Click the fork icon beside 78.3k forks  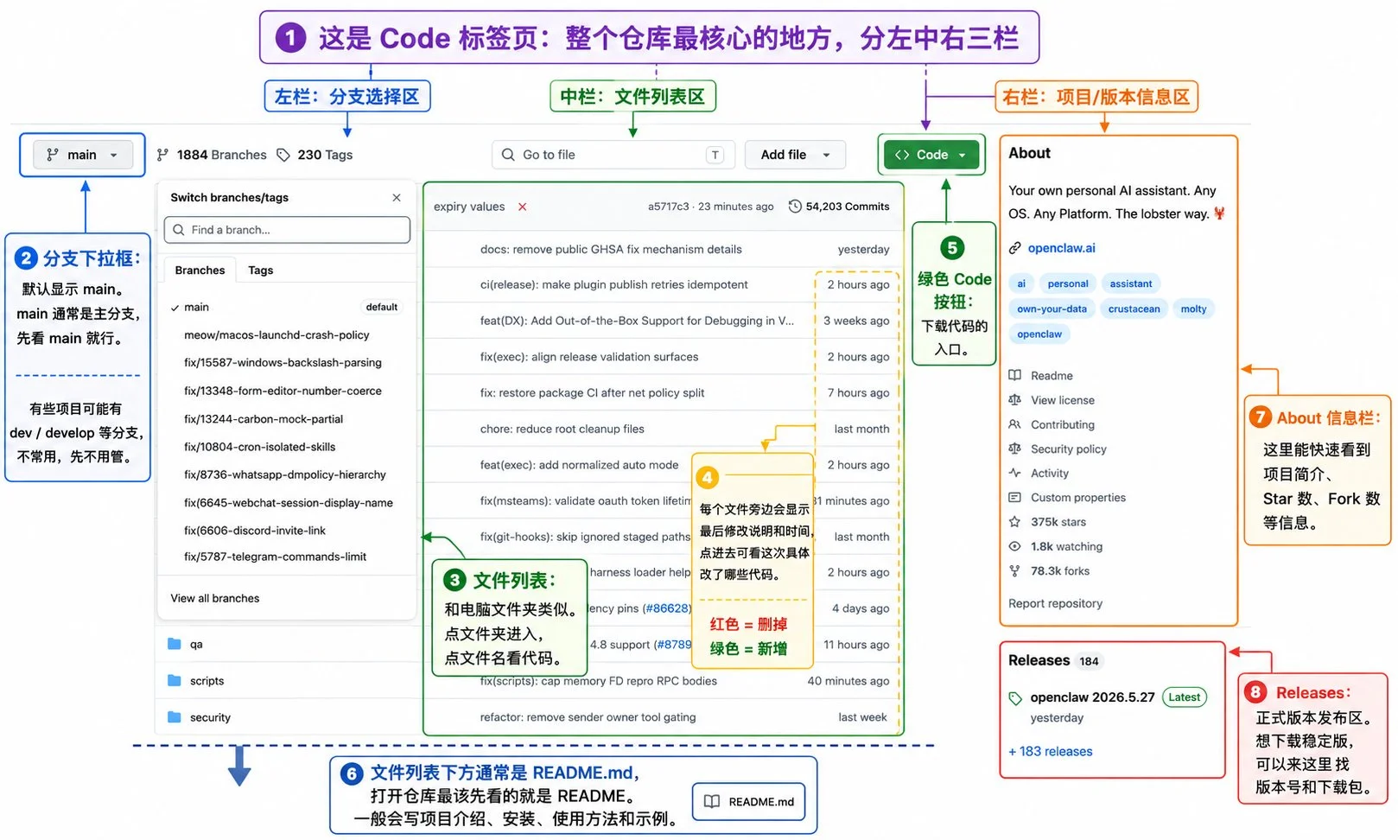[1015, 570]
